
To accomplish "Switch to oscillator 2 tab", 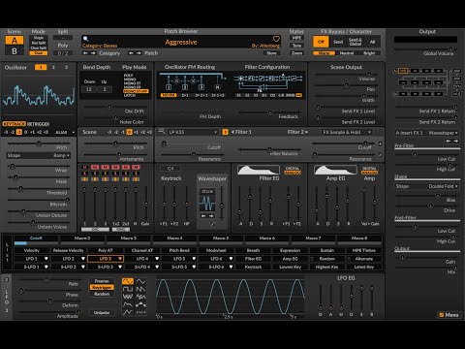I will [x=53, y=67].
